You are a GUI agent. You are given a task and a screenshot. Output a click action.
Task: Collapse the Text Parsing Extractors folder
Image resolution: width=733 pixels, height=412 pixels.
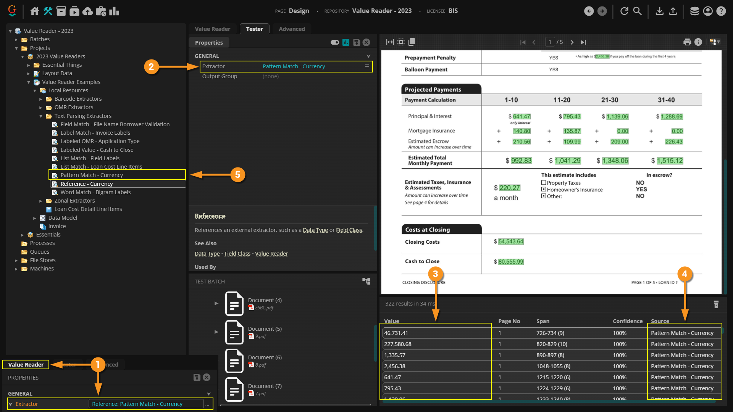41,116
